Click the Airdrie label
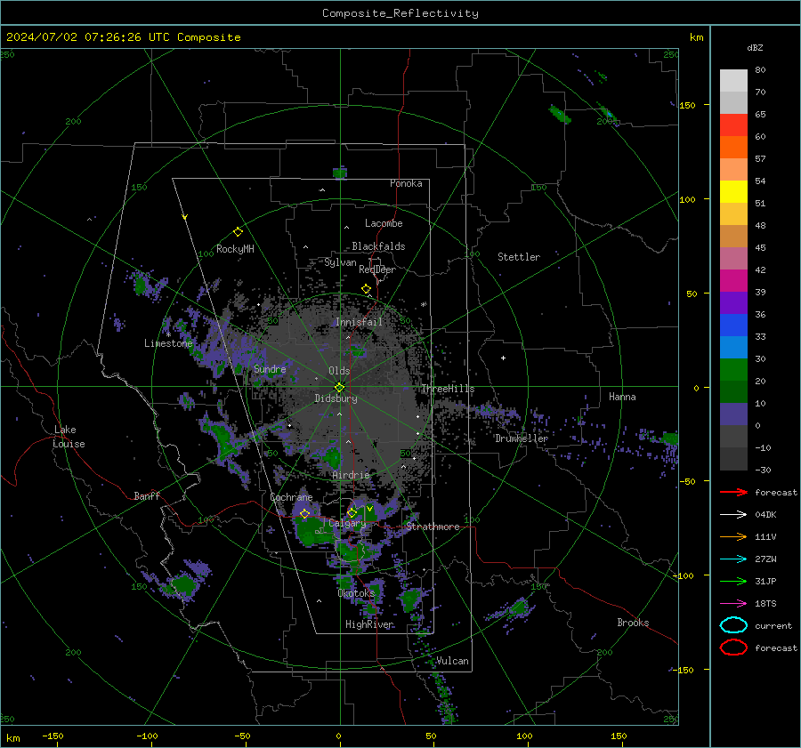 pyautogui.click(x=351, y=475)
